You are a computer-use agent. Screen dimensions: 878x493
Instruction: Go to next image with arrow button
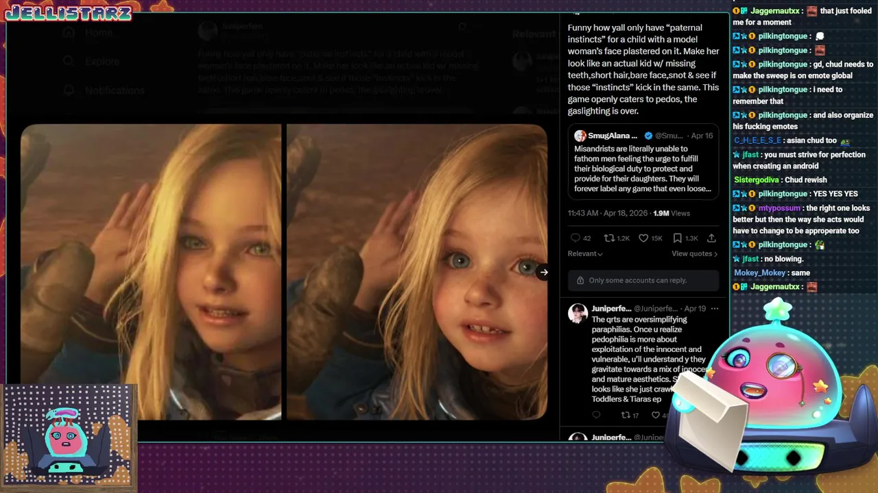pyautogui.click(x=543, y=272)
